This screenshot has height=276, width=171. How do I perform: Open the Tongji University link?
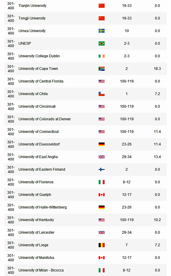coord(32,18)
